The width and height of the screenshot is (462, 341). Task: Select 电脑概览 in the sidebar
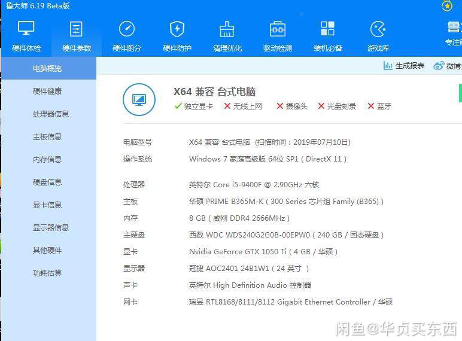(x=49, y=68)
